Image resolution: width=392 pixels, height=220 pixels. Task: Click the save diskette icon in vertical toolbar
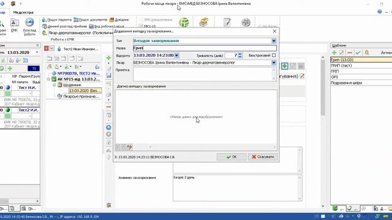click(x=108, y=75)
